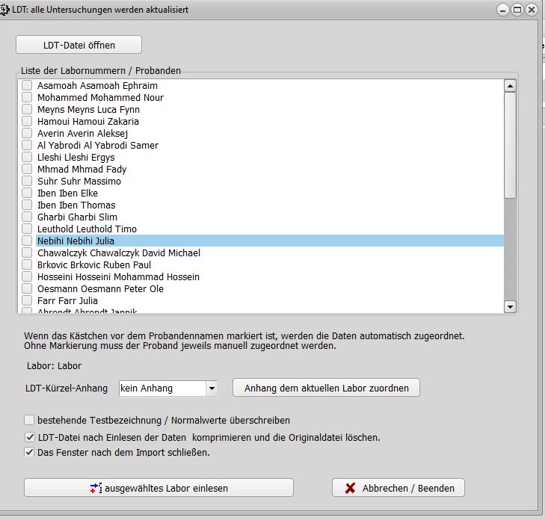Minimize the LDT dialog window
This screenshot has width=545, height=520.
click(503, 10)
